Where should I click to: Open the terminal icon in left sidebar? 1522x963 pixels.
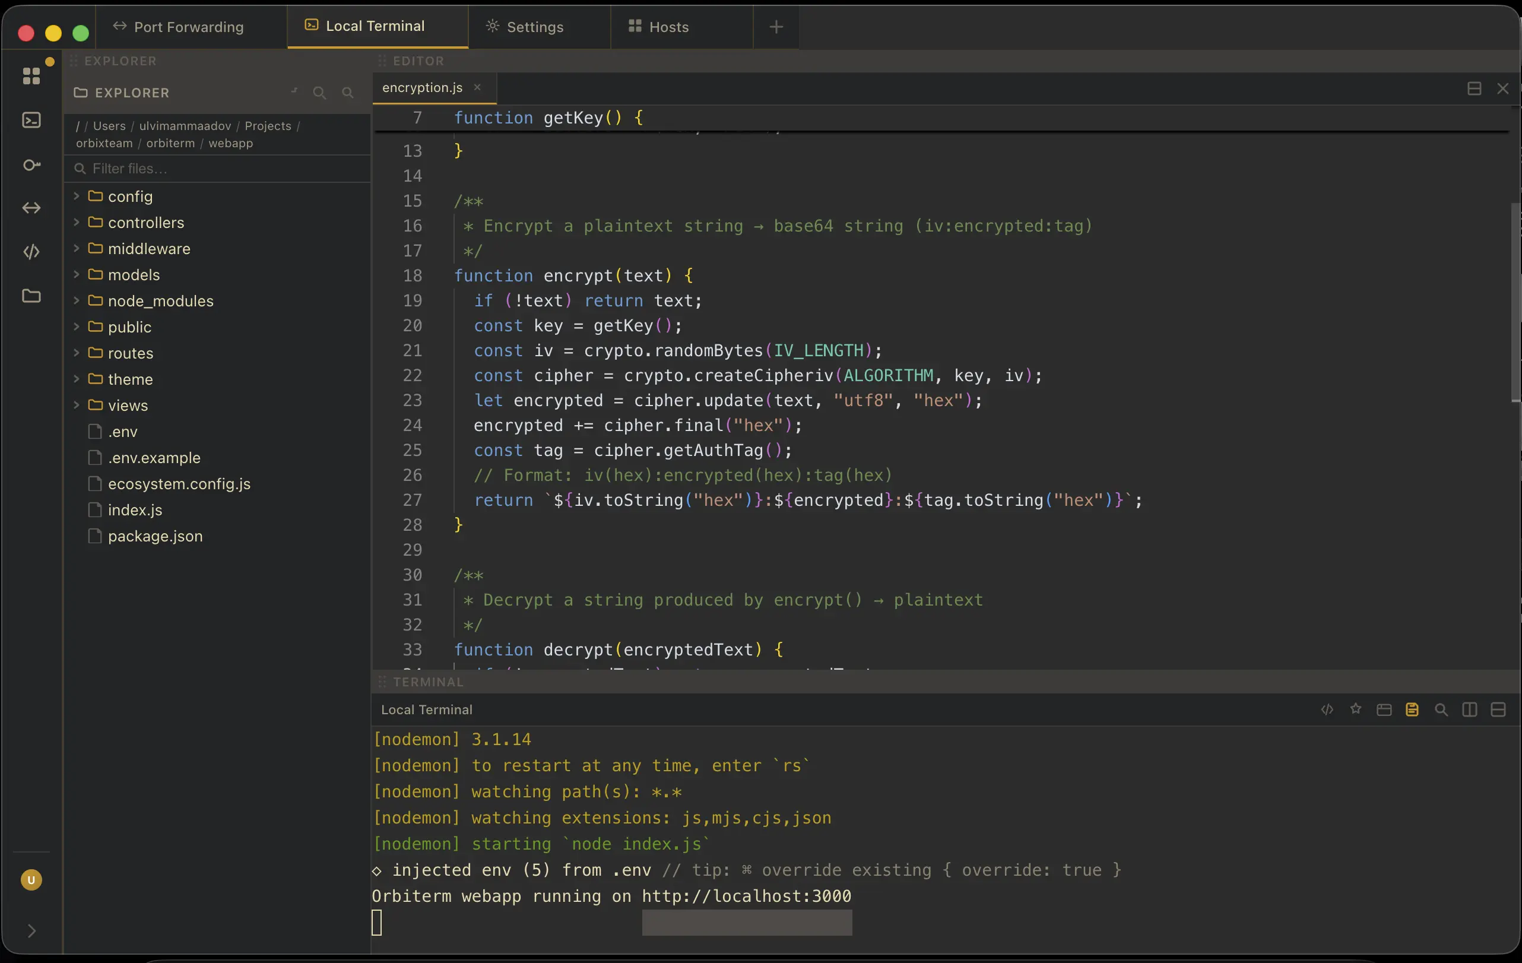pos(31,120)
